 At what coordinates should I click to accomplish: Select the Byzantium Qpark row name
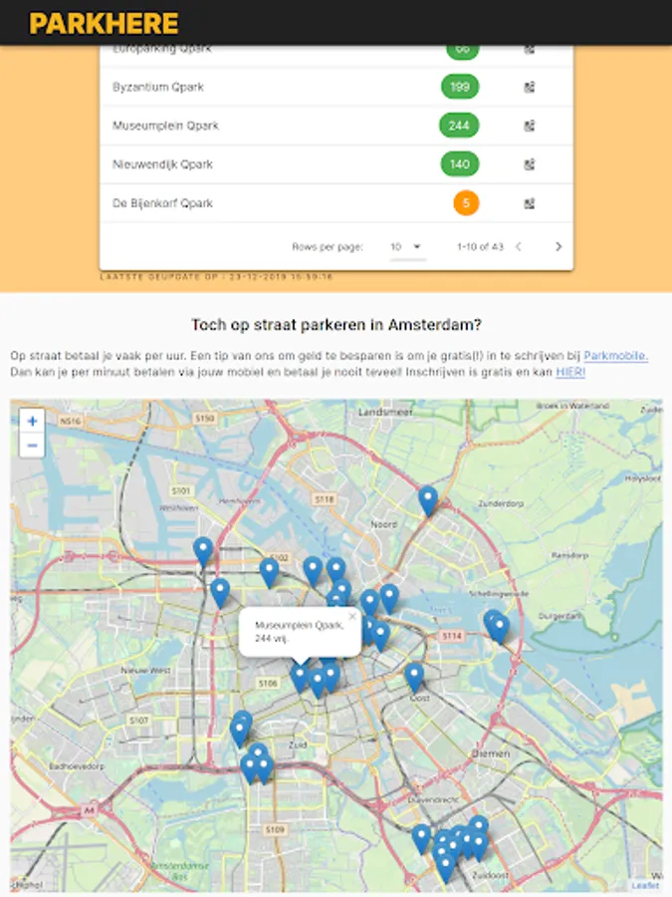(x=157, y=87)
